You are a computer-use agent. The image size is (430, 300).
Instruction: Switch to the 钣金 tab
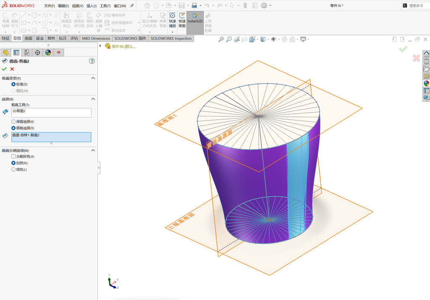40,38
